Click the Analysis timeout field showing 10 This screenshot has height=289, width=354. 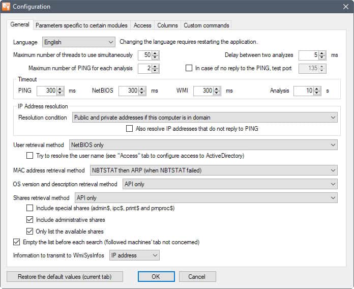[x=304, y=91]
